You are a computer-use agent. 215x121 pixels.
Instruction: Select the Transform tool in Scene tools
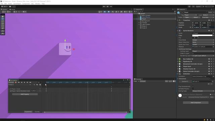click(3, 28)
